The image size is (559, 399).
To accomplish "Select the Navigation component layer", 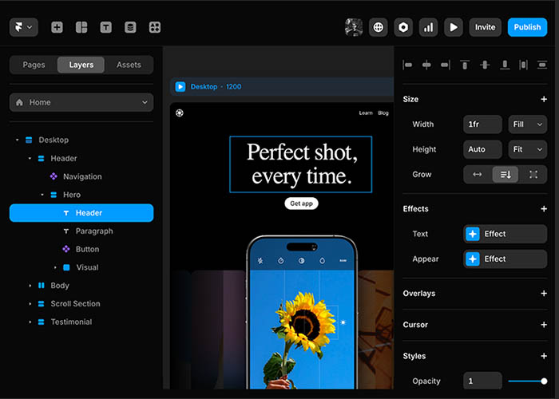I will point(82,176).
